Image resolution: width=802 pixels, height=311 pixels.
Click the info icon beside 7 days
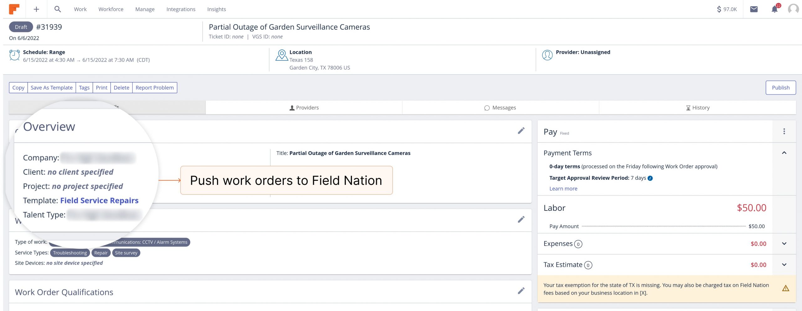(650, 178)
